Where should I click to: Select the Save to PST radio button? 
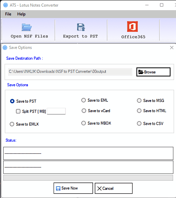[12, 101]
